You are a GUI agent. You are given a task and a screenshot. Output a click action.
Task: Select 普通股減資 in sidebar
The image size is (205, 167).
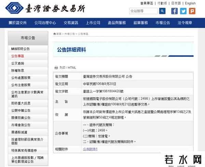[28, 132]
